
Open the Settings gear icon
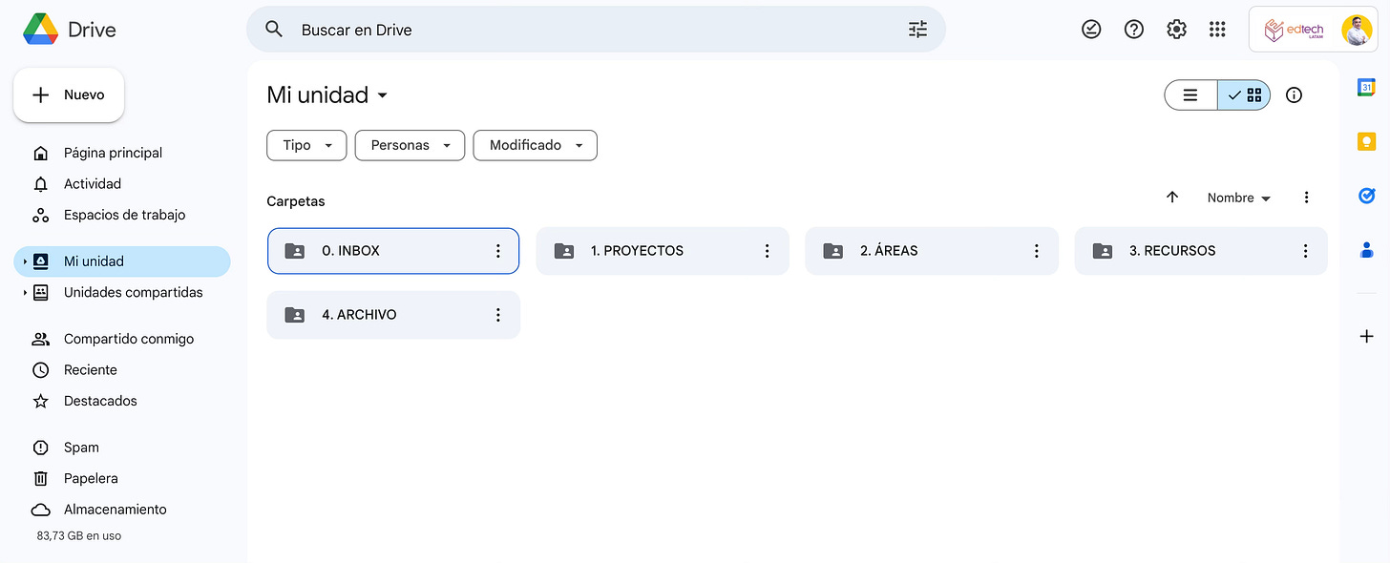pyautogui.click(x=1176, y=30)
